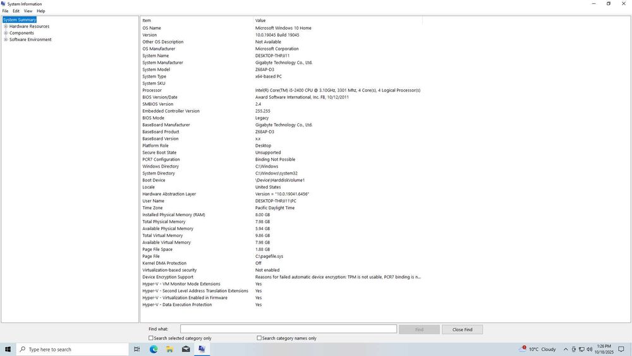The image size is (632, 356).
Task: Open the notification center icon
Action: pos(621,350)
